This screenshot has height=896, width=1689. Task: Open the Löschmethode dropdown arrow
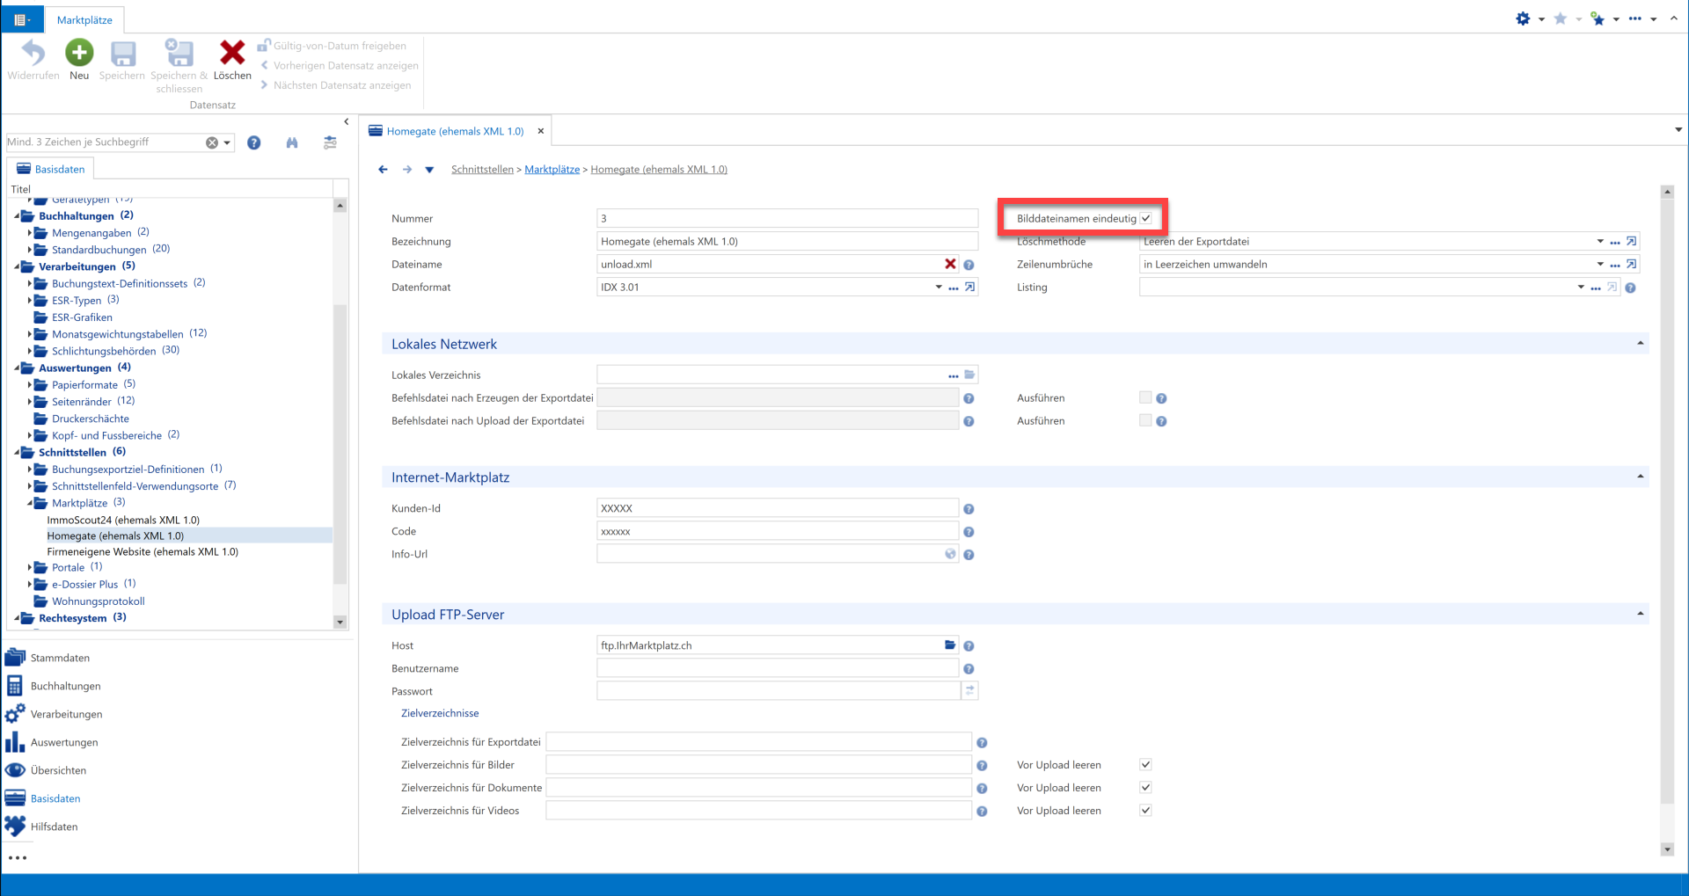click(1600, 241)
